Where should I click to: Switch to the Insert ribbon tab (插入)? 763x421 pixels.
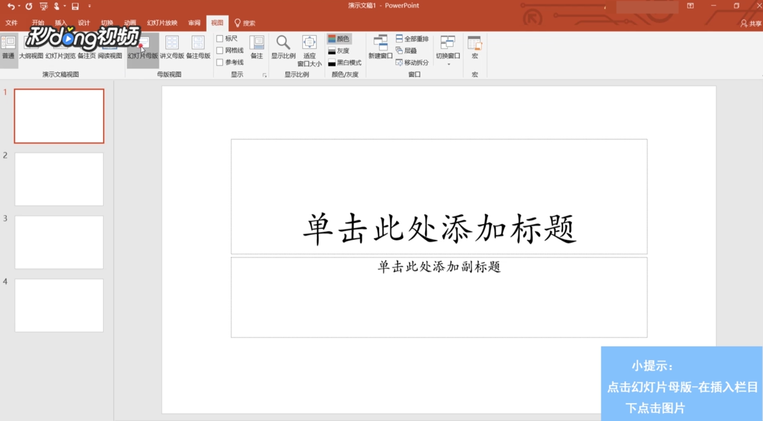pyautogui.click(x=61, y=23)
